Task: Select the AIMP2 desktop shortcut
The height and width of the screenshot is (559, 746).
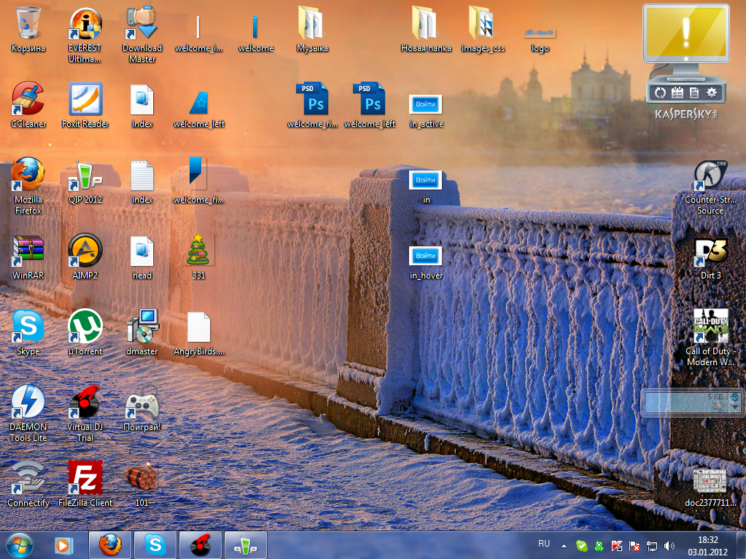Action: [x=85, y=251]
